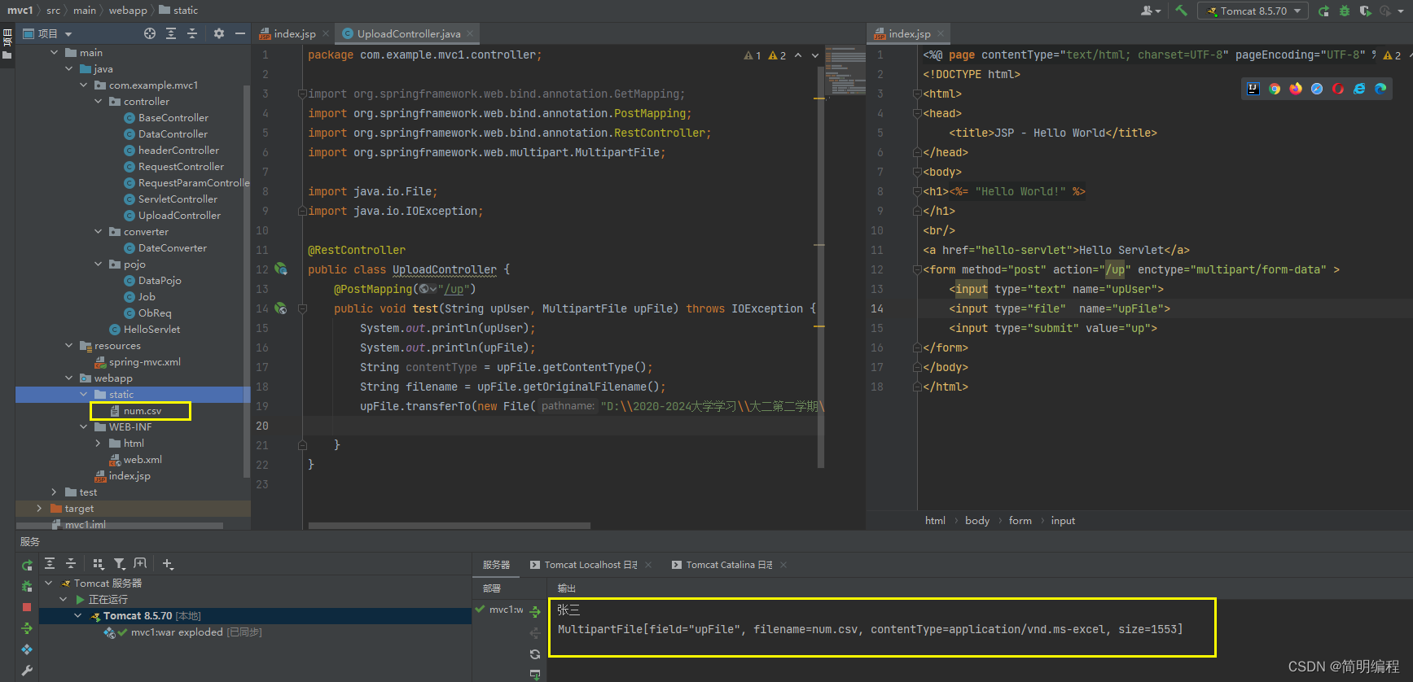
Task: Expand all in the Project panel header
Action: click(171, 33)
